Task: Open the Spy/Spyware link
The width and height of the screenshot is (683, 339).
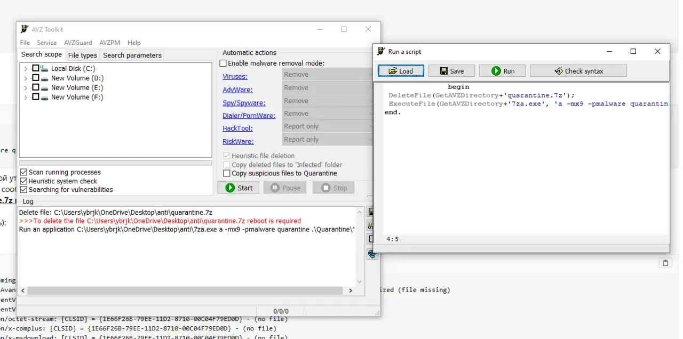Action: click(x=244, y=103)
